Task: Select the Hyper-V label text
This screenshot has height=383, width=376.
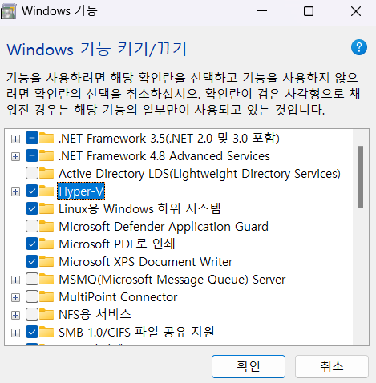Action: 81,191
